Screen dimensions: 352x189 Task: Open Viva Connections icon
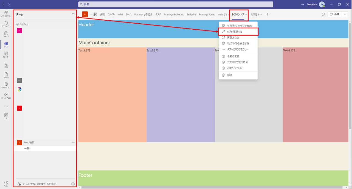[x=6, y=14]
